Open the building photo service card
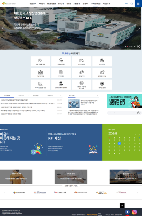The image size is (142, 216). [126, 177]
